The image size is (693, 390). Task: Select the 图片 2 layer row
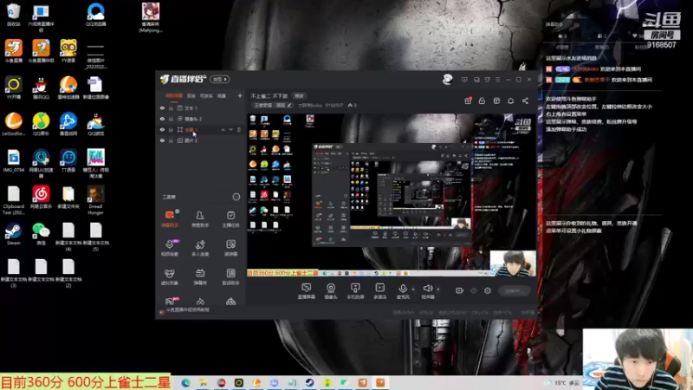[x=201, y=140]
